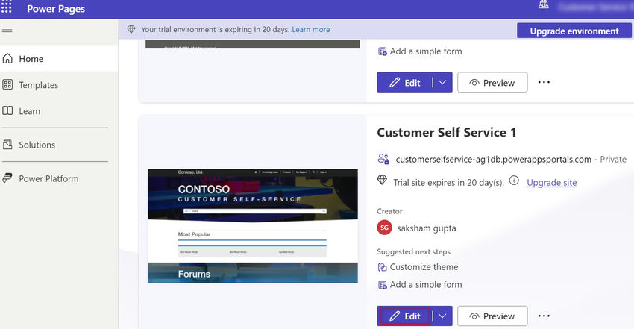This screenshot has height=329, width=634.
Task: Expand Edit dropdown arrow on upper card
Action: pyautogui.click(x=442, y=83)
